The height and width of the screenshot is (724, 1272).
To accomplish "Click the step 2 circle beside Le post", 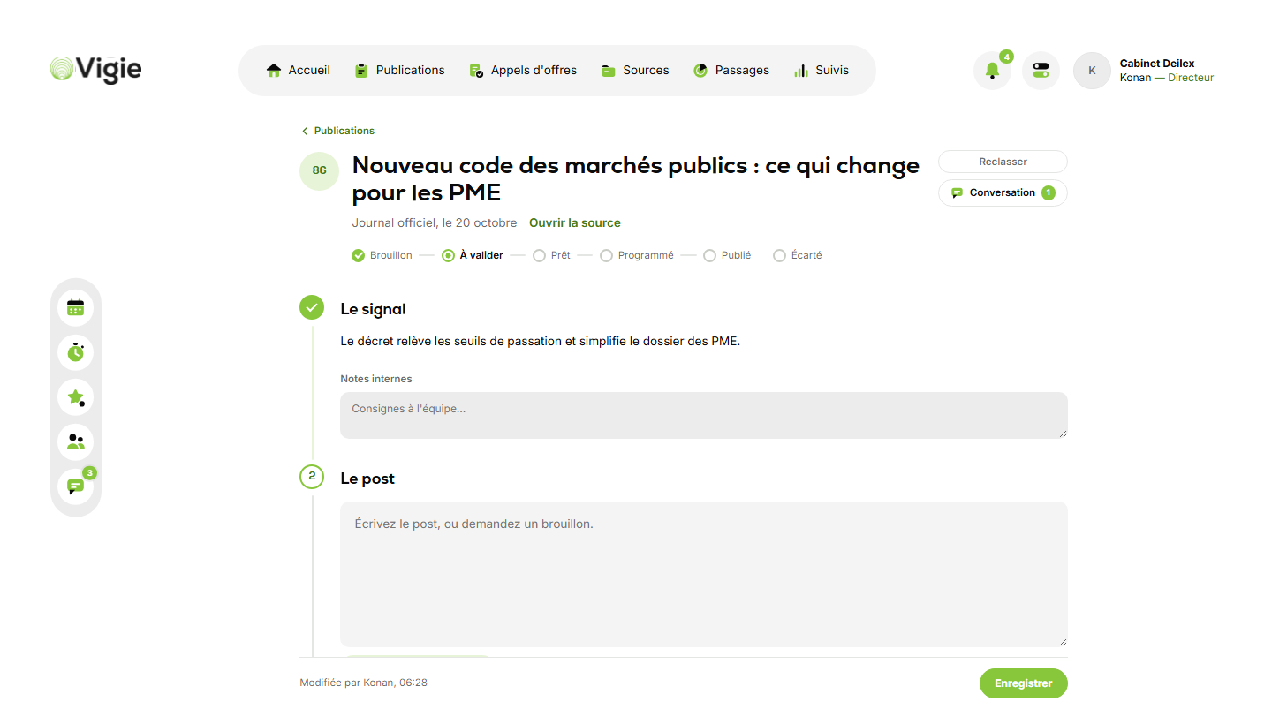I will point(312,478).
